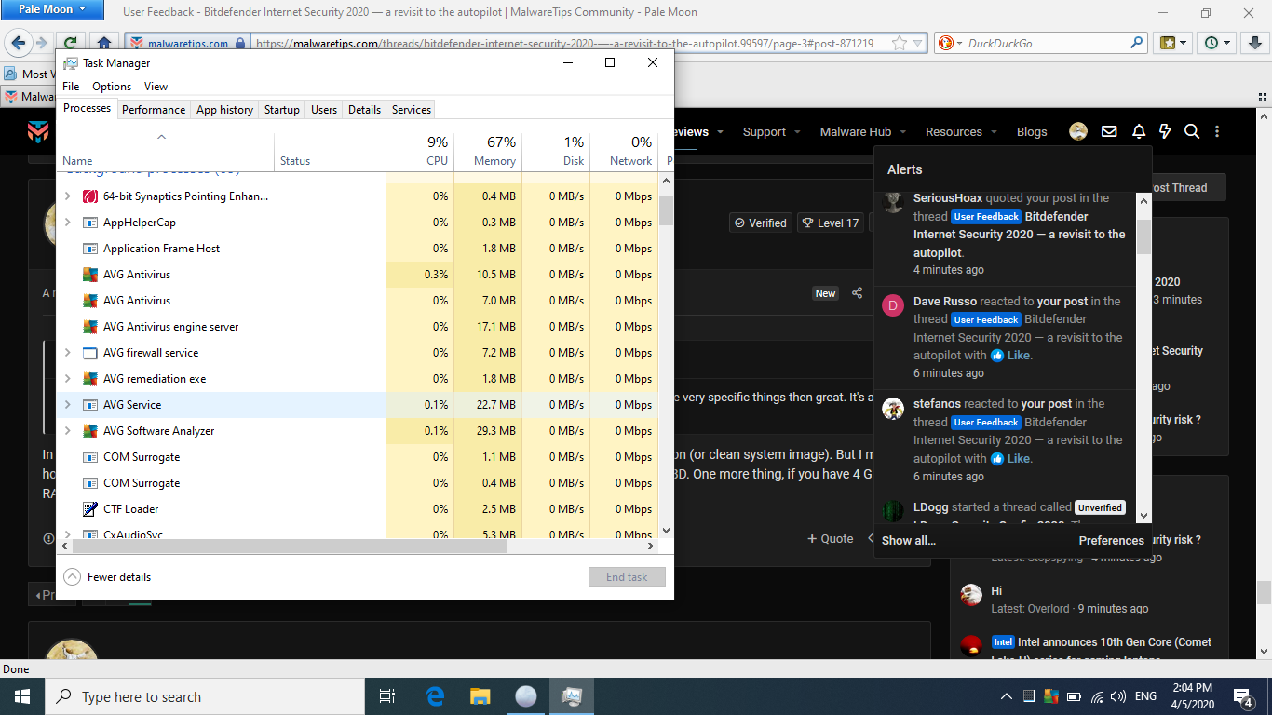Click the Quote button on the post

click(830, 539)
